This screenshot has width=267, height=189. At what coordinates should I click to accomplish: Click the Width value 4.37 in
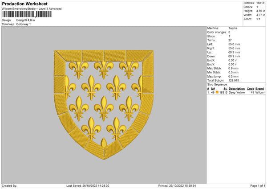(x=260, y=15)
